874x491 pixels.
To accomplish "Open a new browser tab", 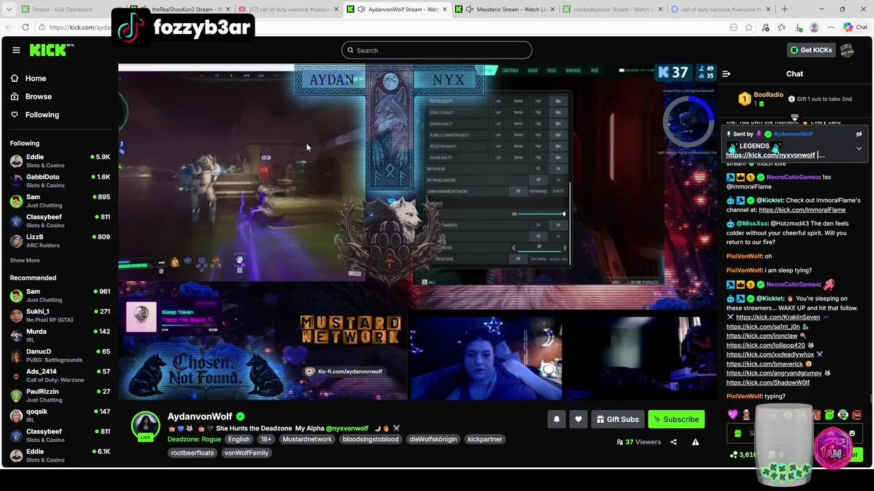I will coord(784,9).
